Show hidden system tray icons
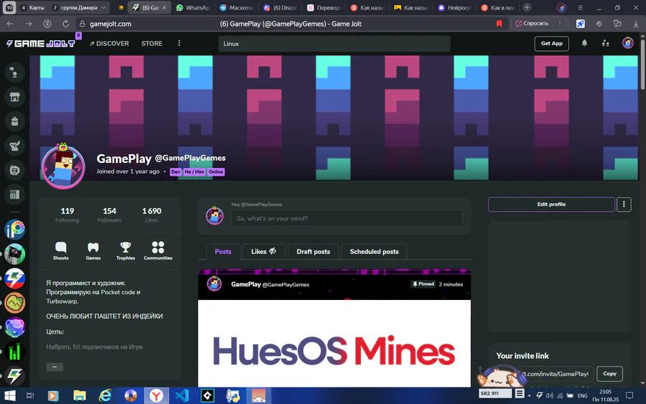Image resolution: width=646 pixels, height=404 pixels. pos(530,395)
